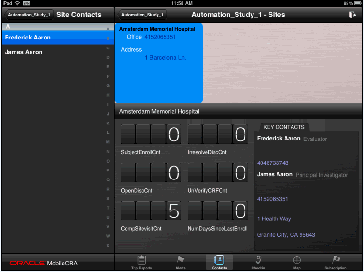
Task: Open the Trip Reports tab
Action: point(142,263)
